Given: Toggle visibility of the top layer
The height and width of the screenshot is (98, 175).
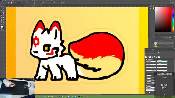Looking at the screenshot, I should pos(153,43).
